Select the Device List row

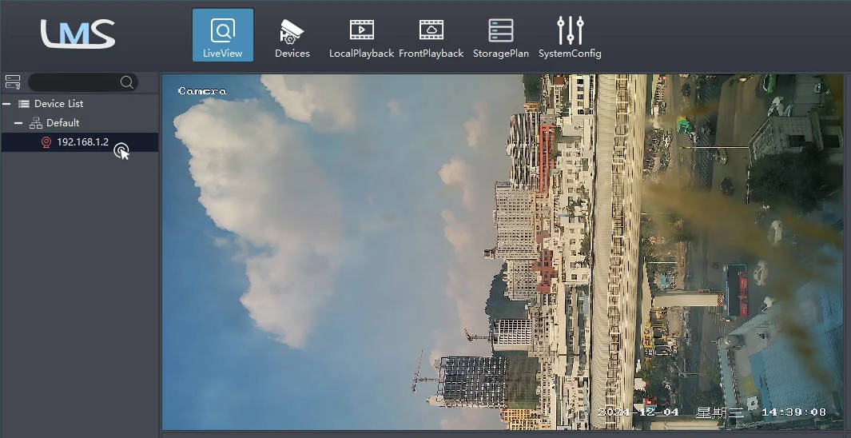click(79, 104)
